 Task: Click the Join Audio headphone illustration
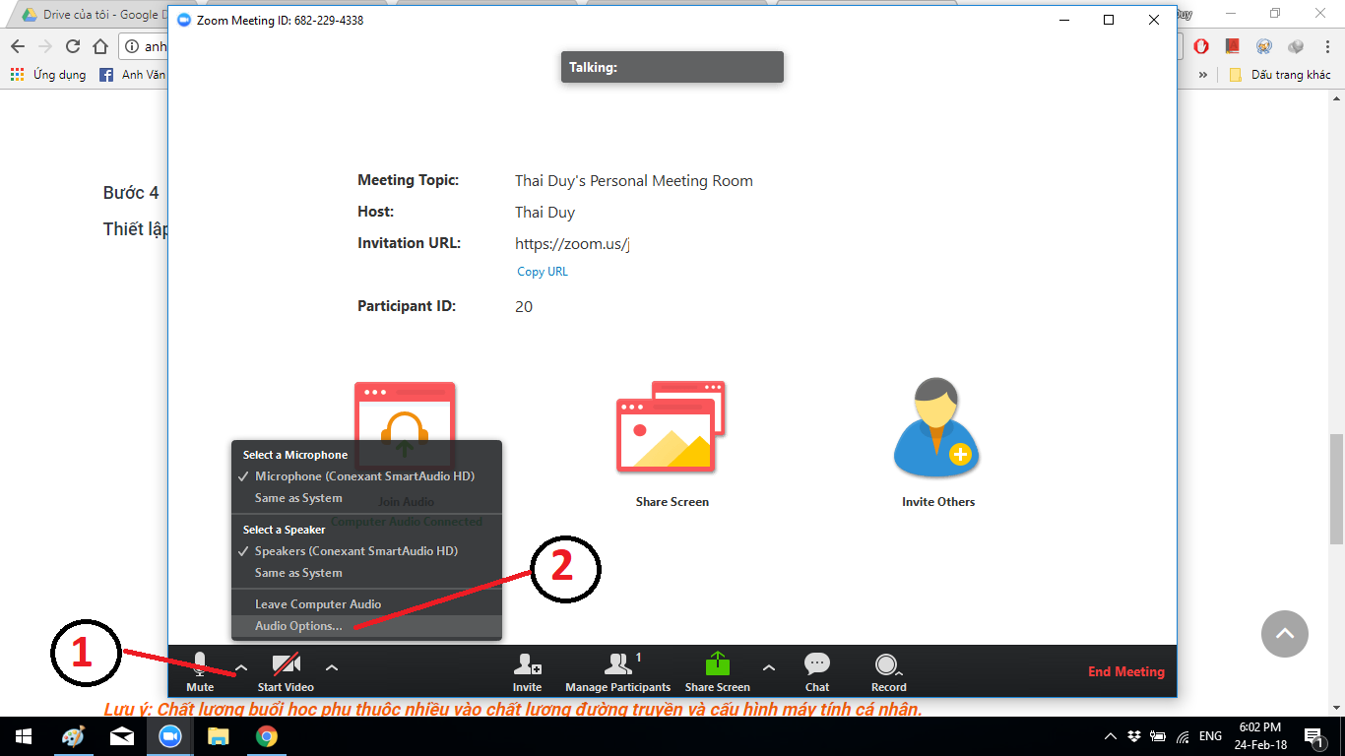click(405, 425)
